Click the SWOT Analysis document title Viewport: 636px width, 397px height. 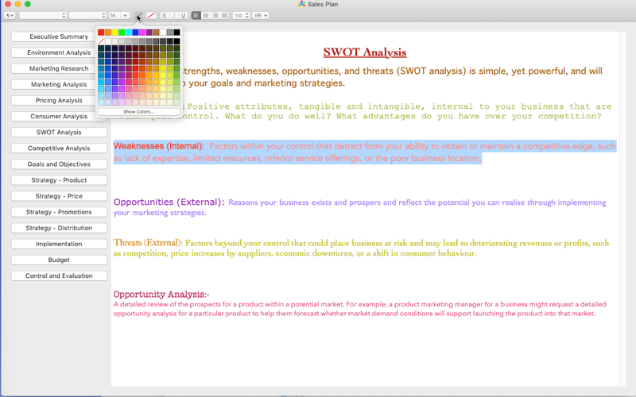tap(365, 52)
